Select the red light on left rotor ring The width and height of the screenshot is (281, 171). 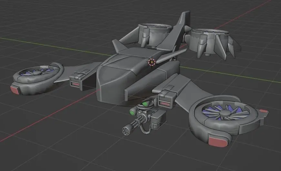(x=15, y=90)
